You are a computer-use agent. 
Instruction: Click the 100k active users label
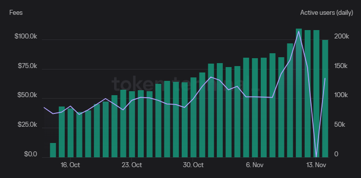point(341,95)
